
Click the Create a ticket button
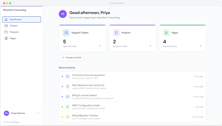(71, 58)
